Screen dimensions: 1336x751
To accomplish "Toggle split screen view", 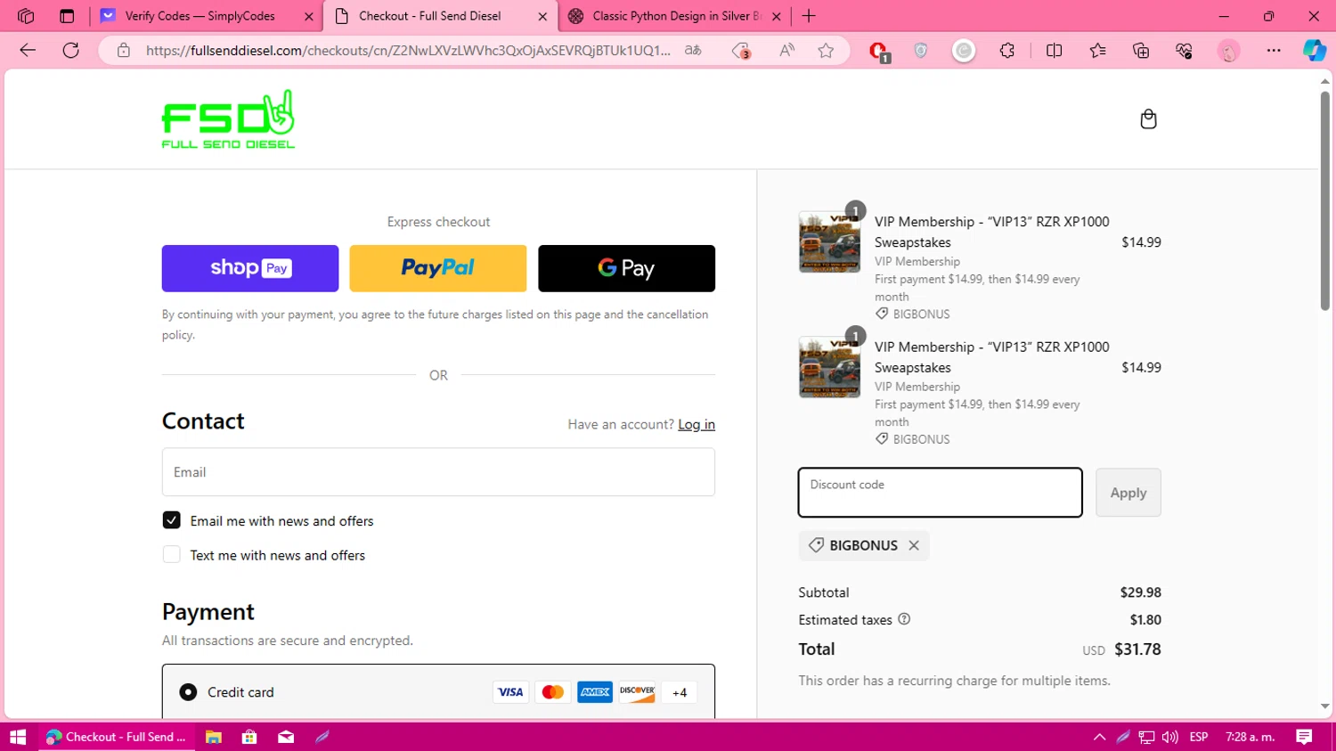I will point(1054,51).
